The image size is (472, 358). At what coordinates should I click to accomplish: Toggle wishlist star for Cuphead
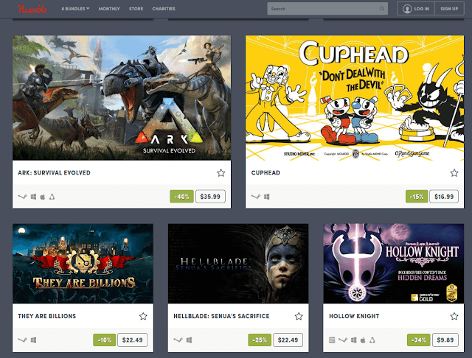(x=454, y=173)
